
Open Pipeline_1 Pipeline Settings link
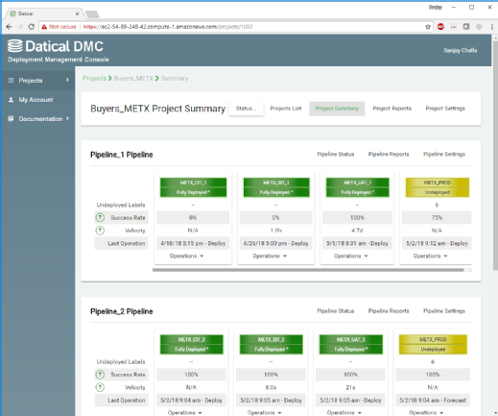point(444,154)
